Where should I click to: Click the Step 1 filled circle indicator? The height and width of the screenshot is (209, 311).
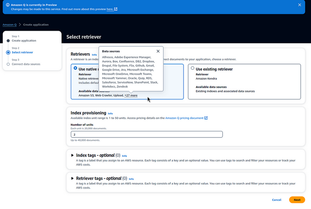click(8, 41)
